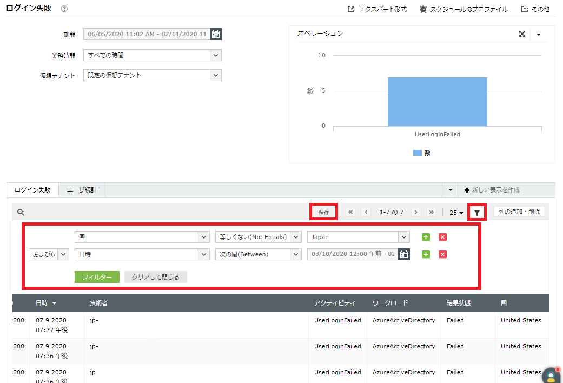
Task: Open 列の追加・削除 column settings
Action: [x=519, y=212]
